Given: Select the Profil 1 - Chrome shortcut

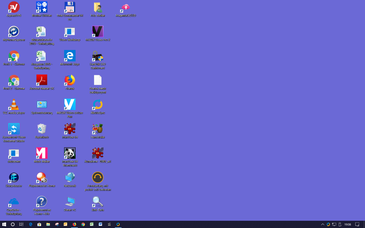Looking at the screenshot, I should tap(14, 56).
